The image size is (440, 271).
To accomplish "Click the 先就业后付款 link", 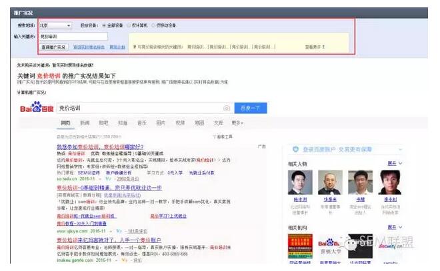I will (201, 173).
